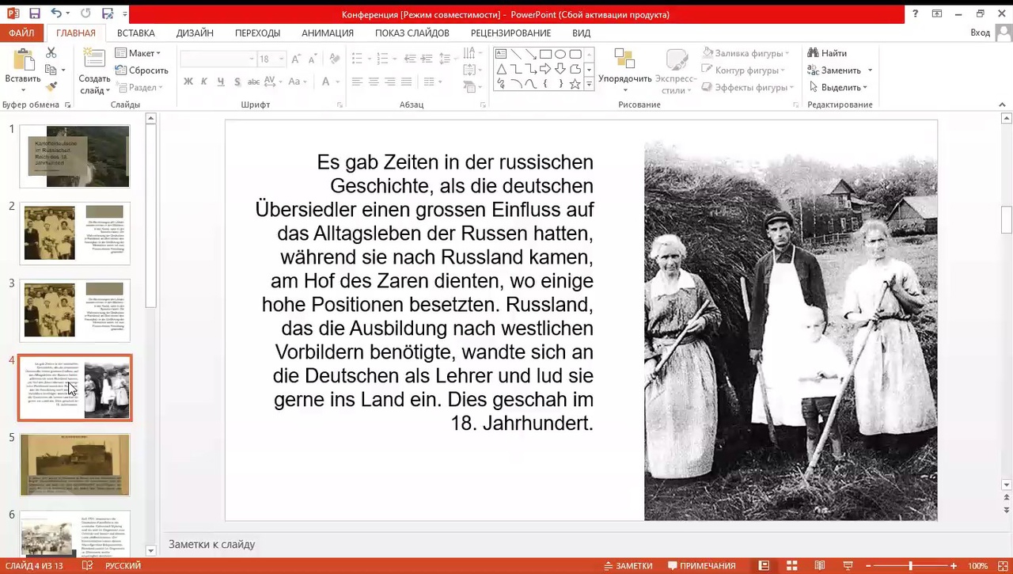Open the ФАЙЛ file tab
1013x574 pixels.
coord(22,33)
